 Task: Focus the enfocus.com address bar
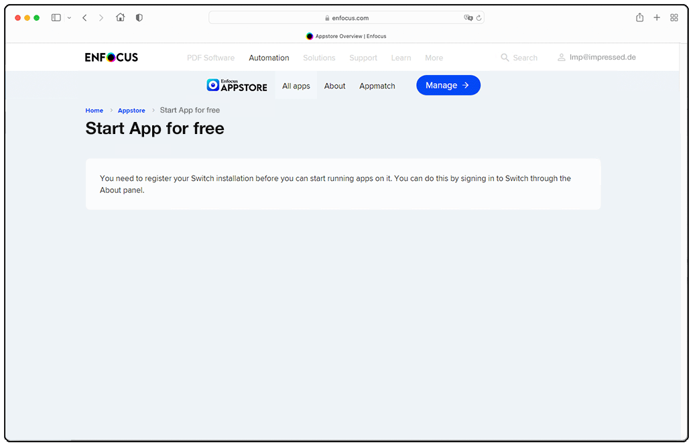pyautogui.click(x=346, y=17)
